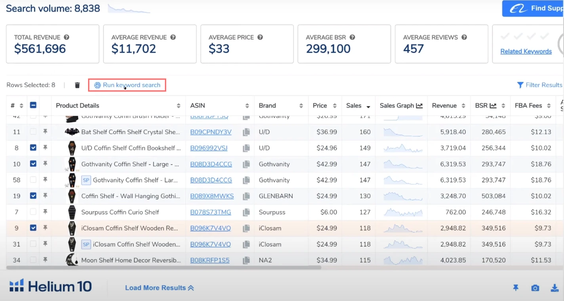The image size is (564, 301).
Task: Delete selected rows with trash icon
Action: coord(77,85)
